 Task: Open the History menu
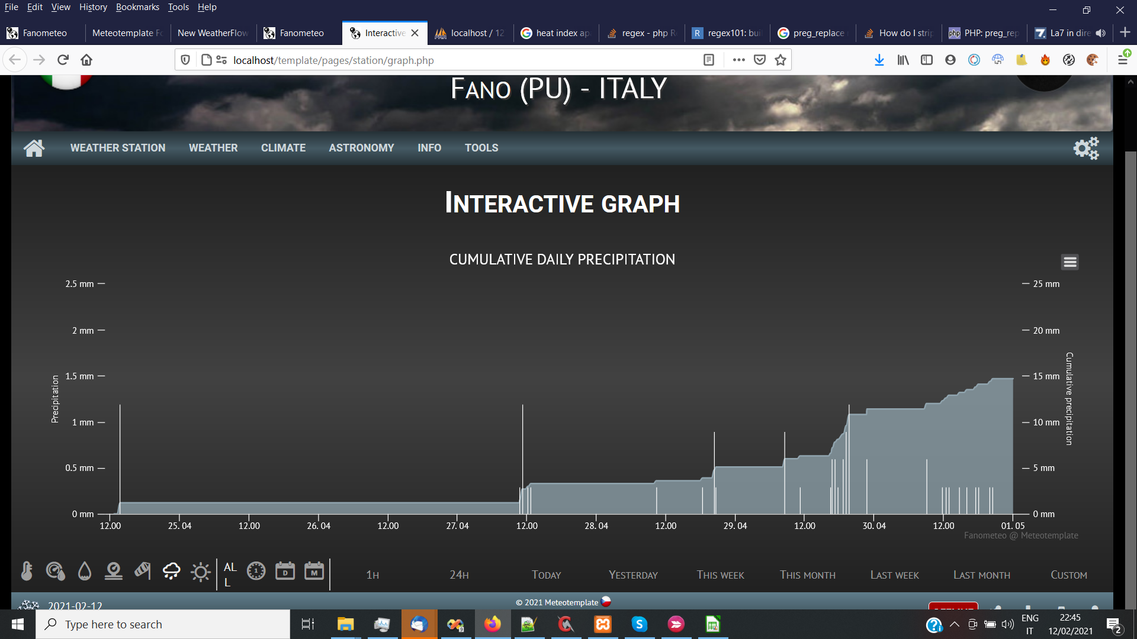pos(93,7)
